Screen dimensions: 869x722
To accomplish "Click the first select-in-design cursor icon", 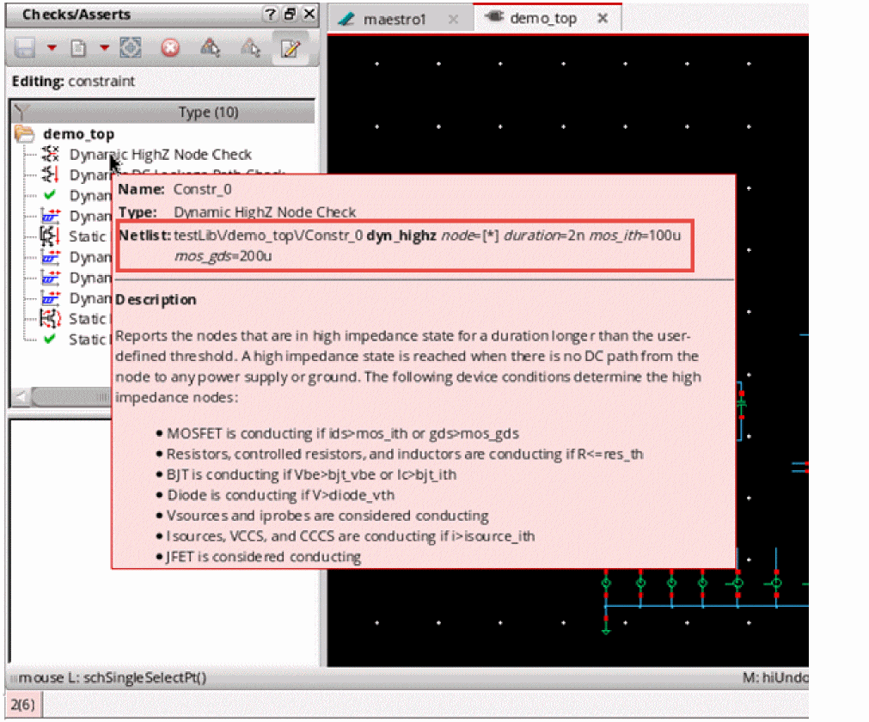I will point(208,48).
